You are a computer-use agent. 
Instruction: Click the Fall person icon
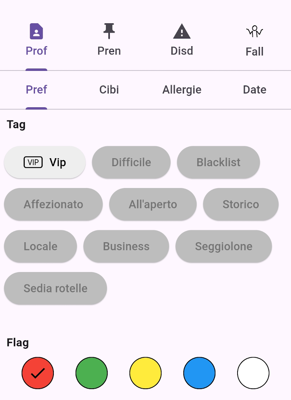tap(255, 31)
